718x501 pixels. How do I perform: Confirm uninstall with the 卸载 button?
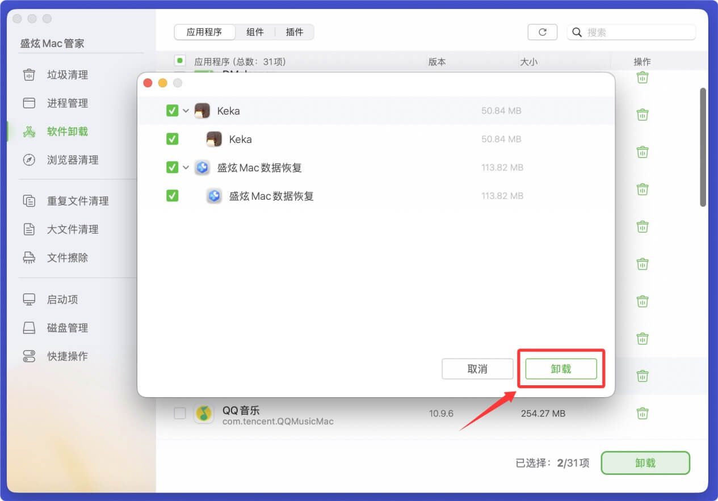(x=560, y=369)
